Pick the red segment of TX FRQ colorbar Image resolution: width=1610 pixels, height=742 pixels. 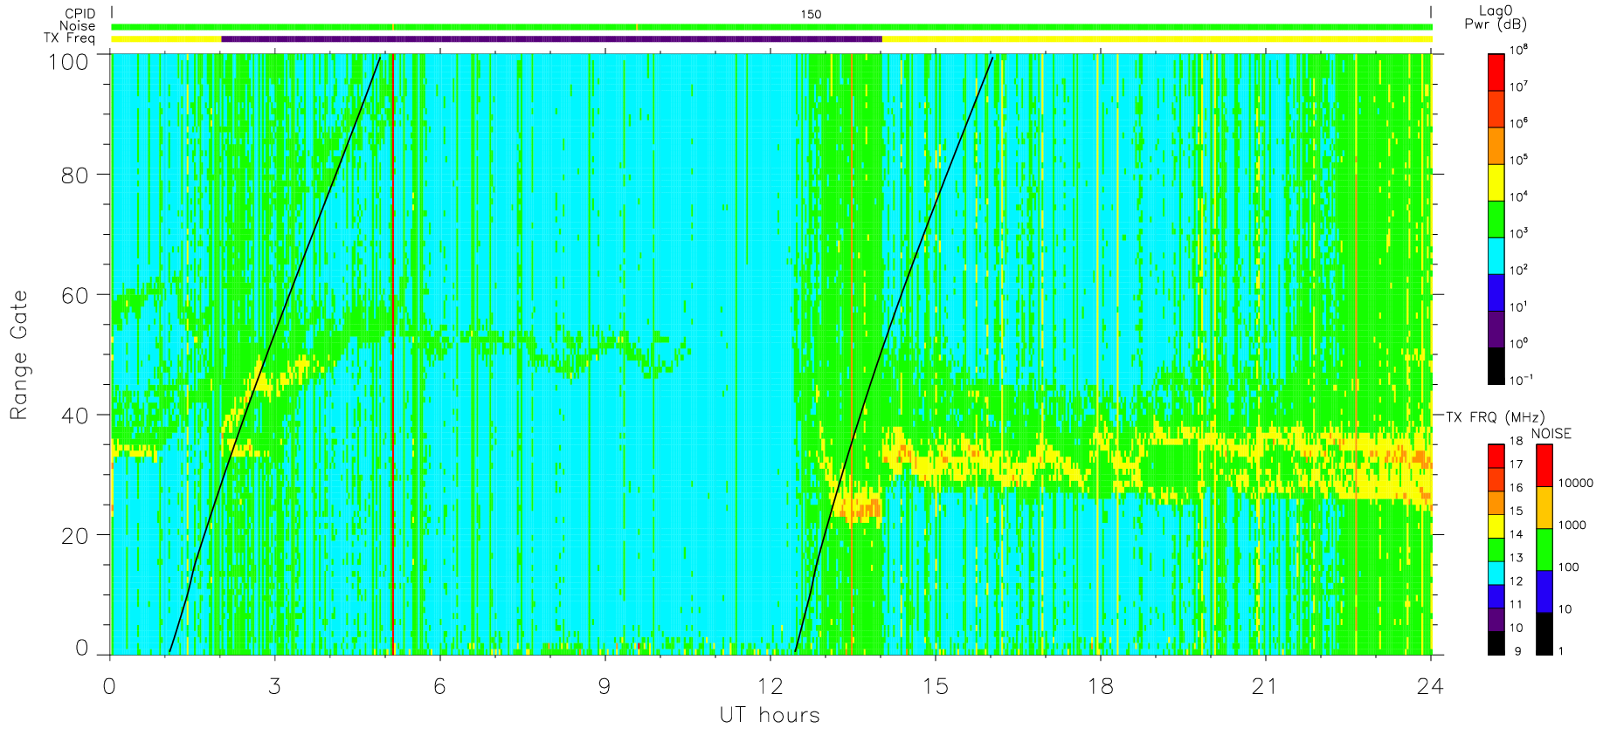1496,456
